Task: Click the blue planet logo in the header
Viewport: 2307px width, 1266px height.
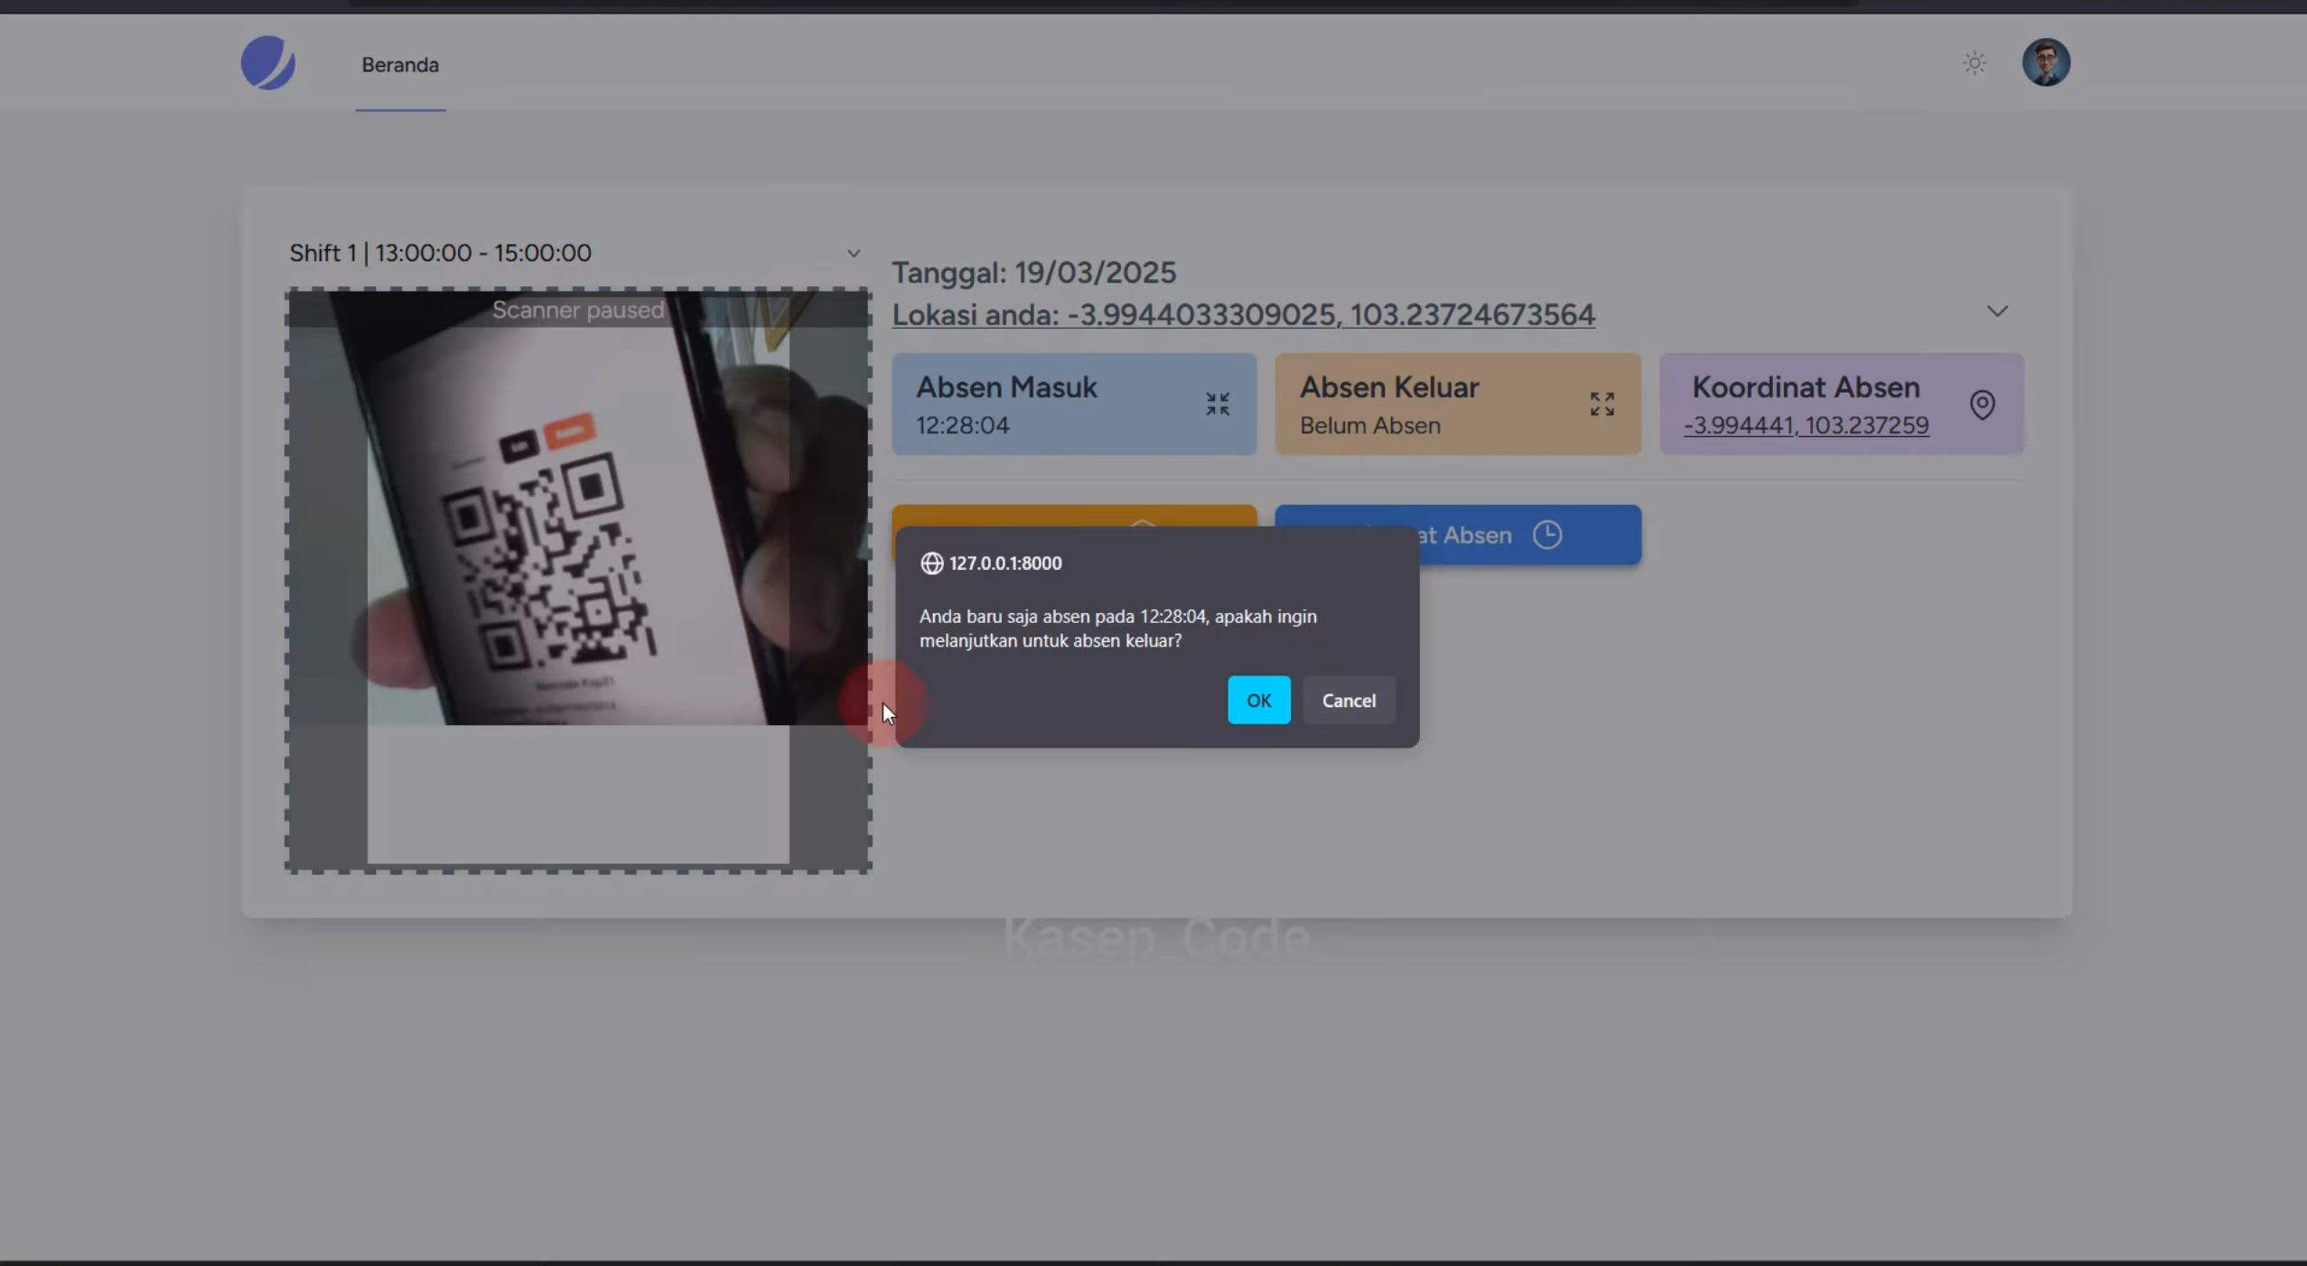Action: (267, 63)
